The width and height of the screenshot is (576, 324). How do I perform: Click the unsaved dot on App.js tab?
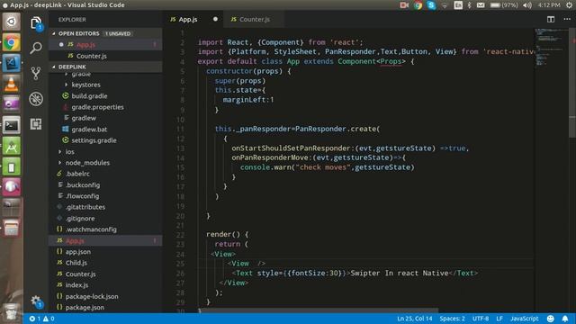[215, 19]
